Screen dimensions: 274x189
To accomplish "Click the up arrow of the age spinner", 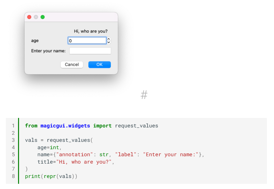I will pos(109,39).
